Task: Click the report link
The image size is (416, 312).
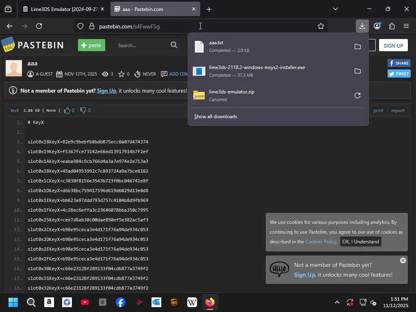Action: pos(398,110)
